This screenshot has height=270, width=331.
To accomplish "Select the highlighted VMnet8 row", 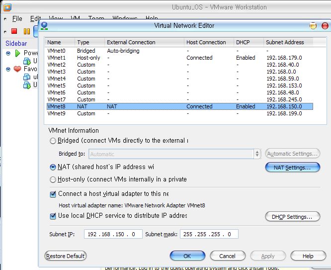I will 179,107.
